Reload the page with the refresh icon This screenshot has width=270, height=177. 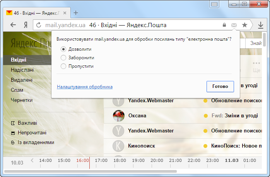click(x=39, y=25)
